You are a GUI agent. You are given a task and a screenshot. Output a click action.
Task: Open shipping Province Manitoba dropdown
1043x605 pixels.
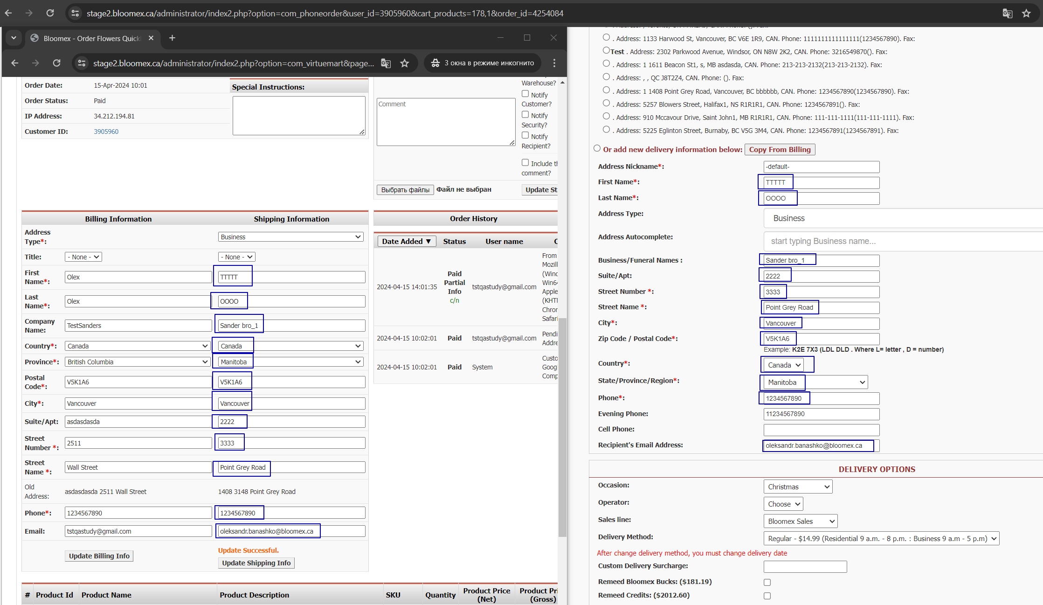click(x=290, y=362)
